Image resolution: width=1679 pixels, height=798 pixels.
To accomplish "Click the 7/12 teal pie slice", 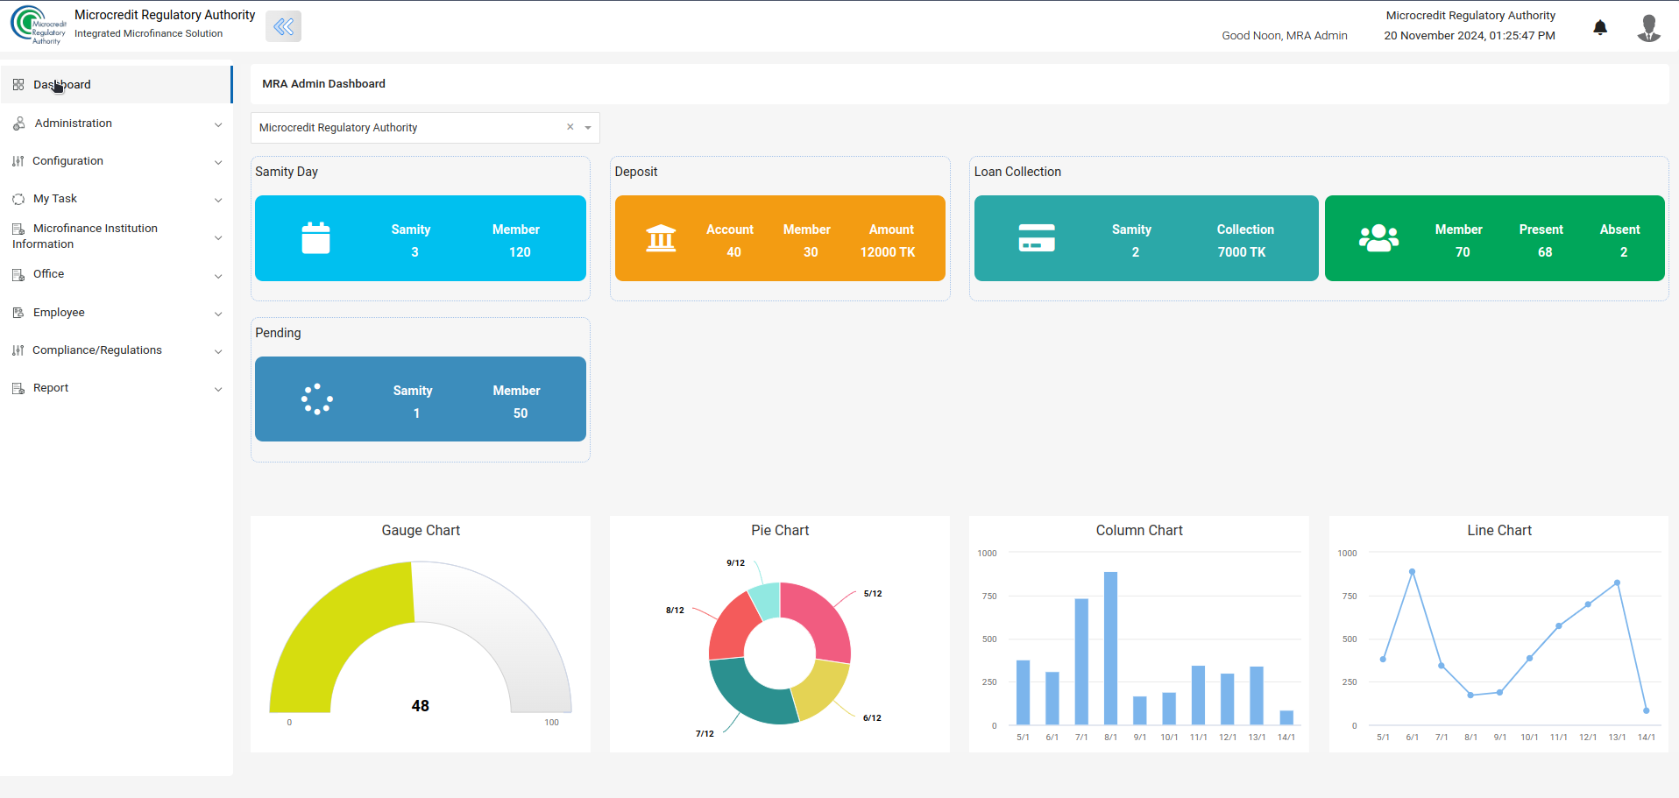I will pos(749,696).
